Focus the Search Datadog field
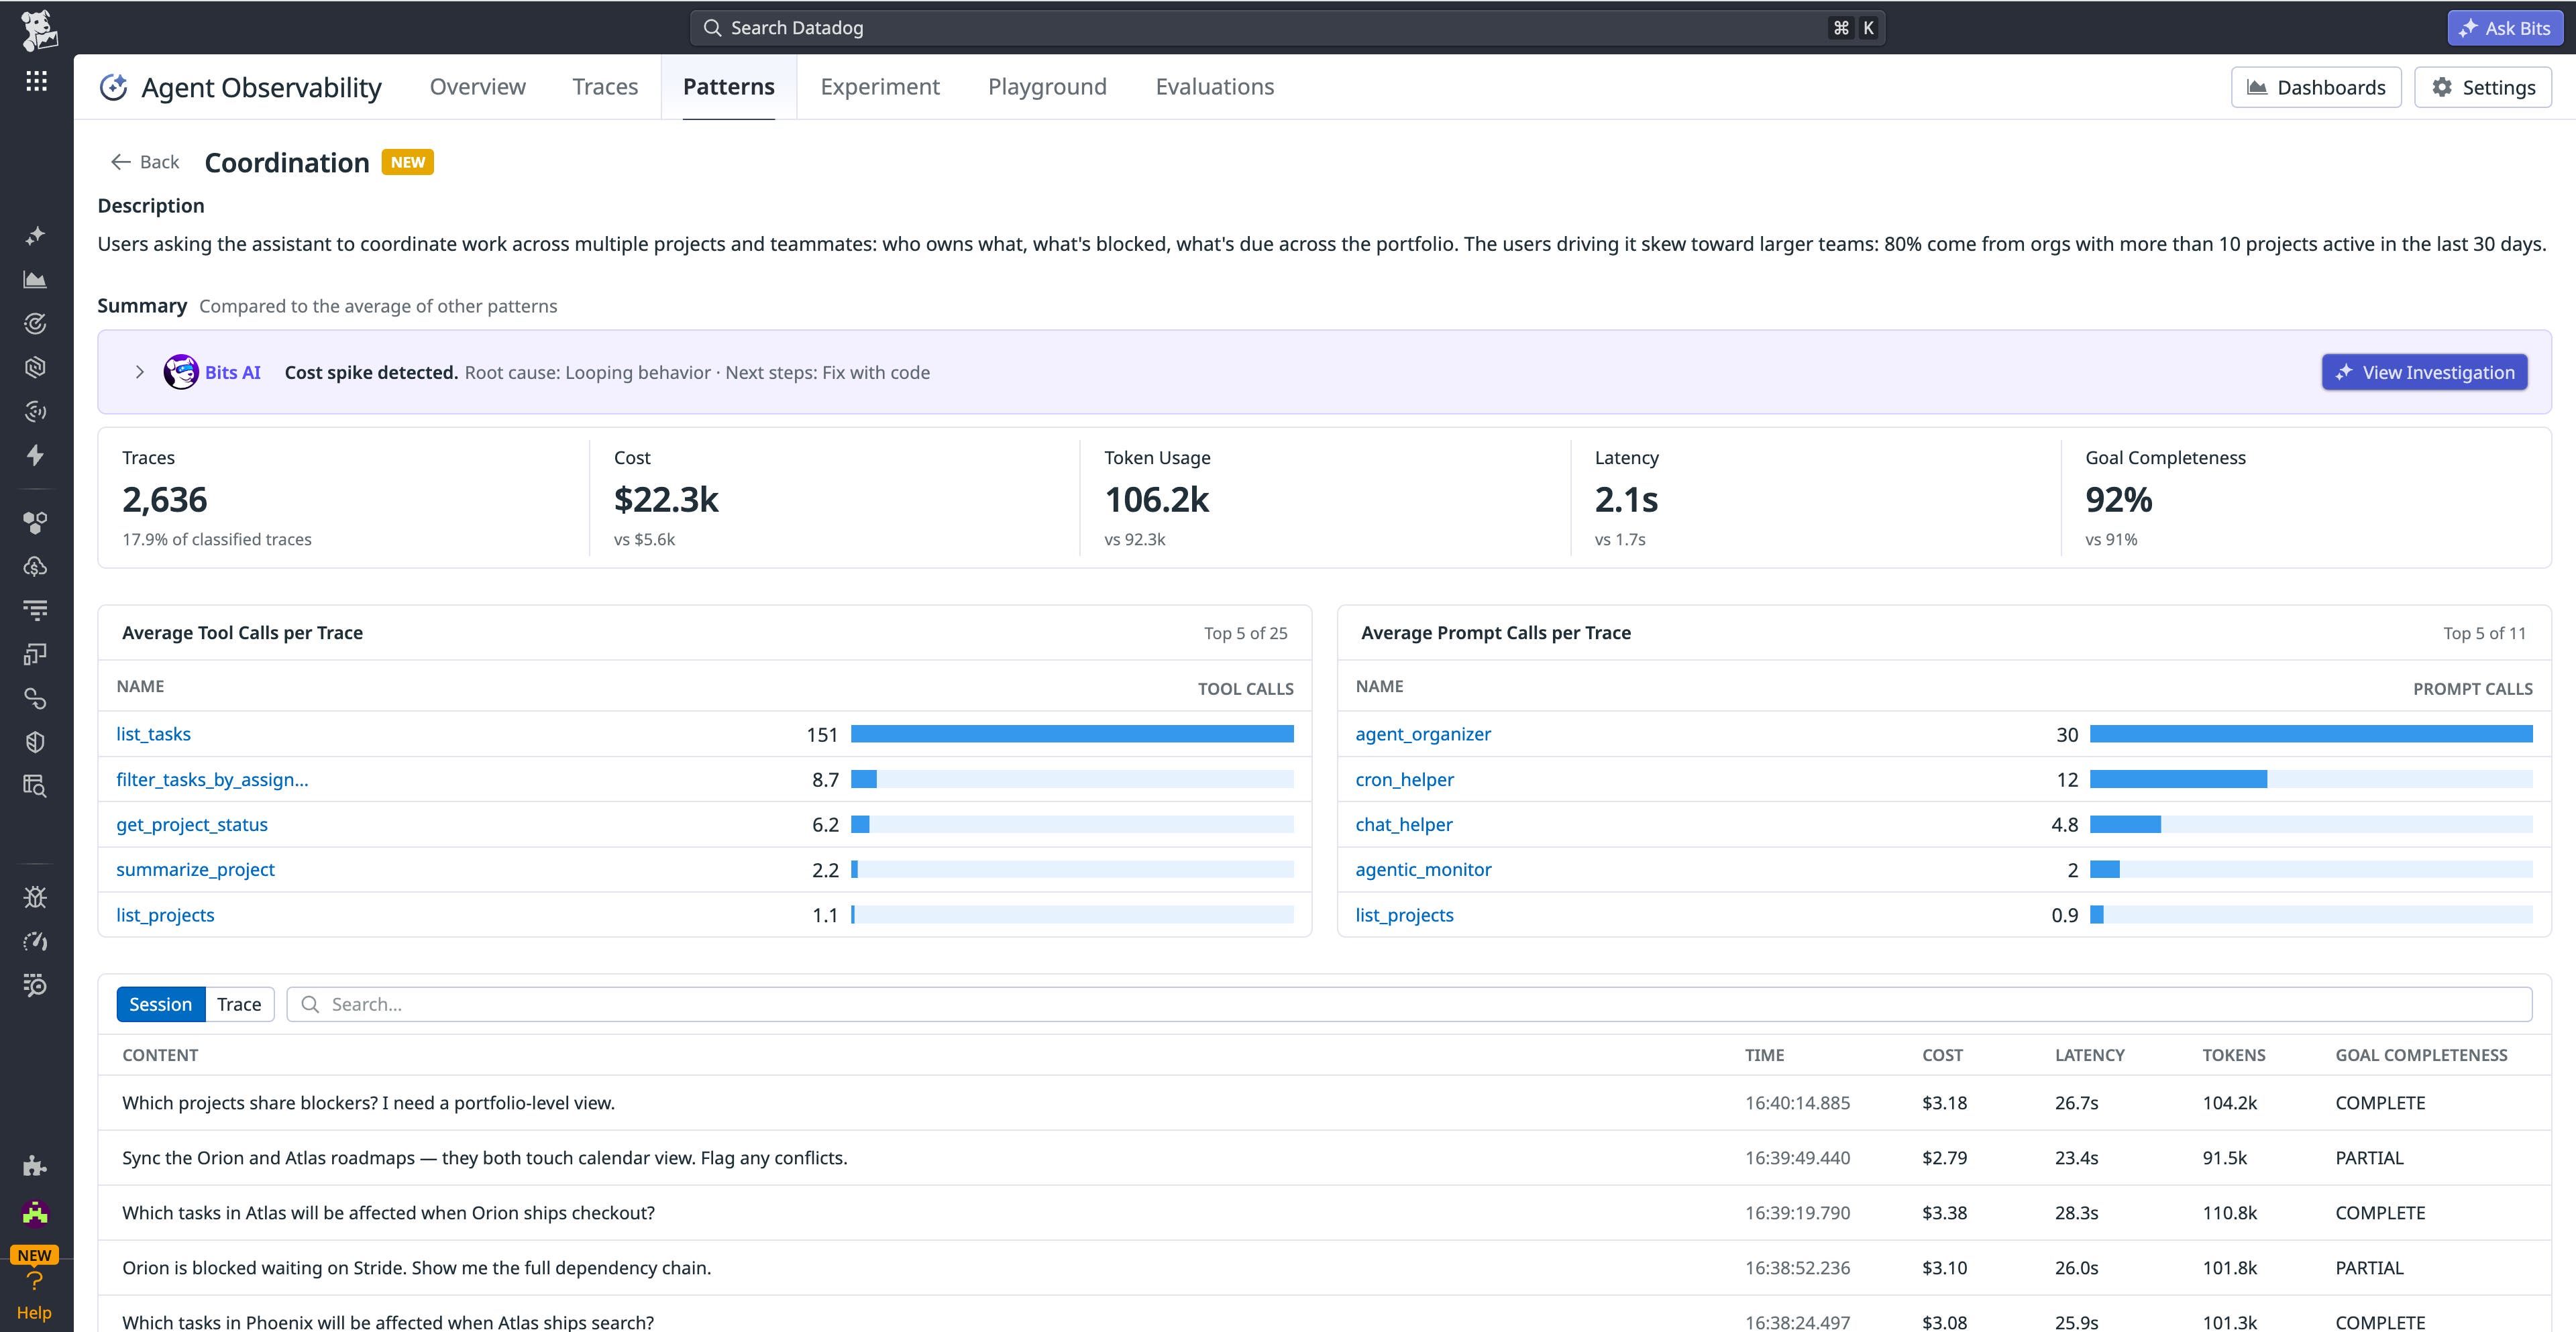2576x1332 pixels. pos(1287,28)
